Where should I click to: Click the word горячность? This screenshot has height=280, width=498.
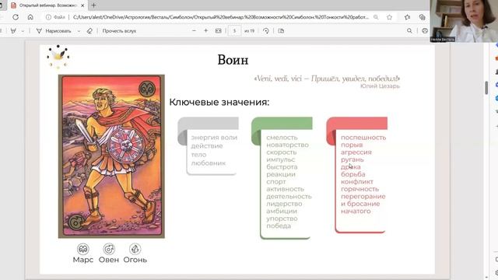(x=359, y=189)
